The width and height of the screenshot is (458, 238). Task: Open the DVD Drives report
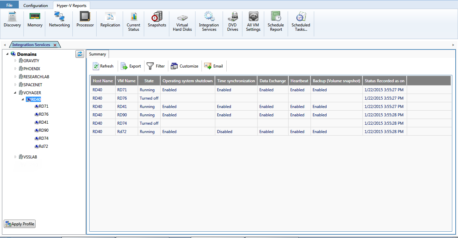233,22
